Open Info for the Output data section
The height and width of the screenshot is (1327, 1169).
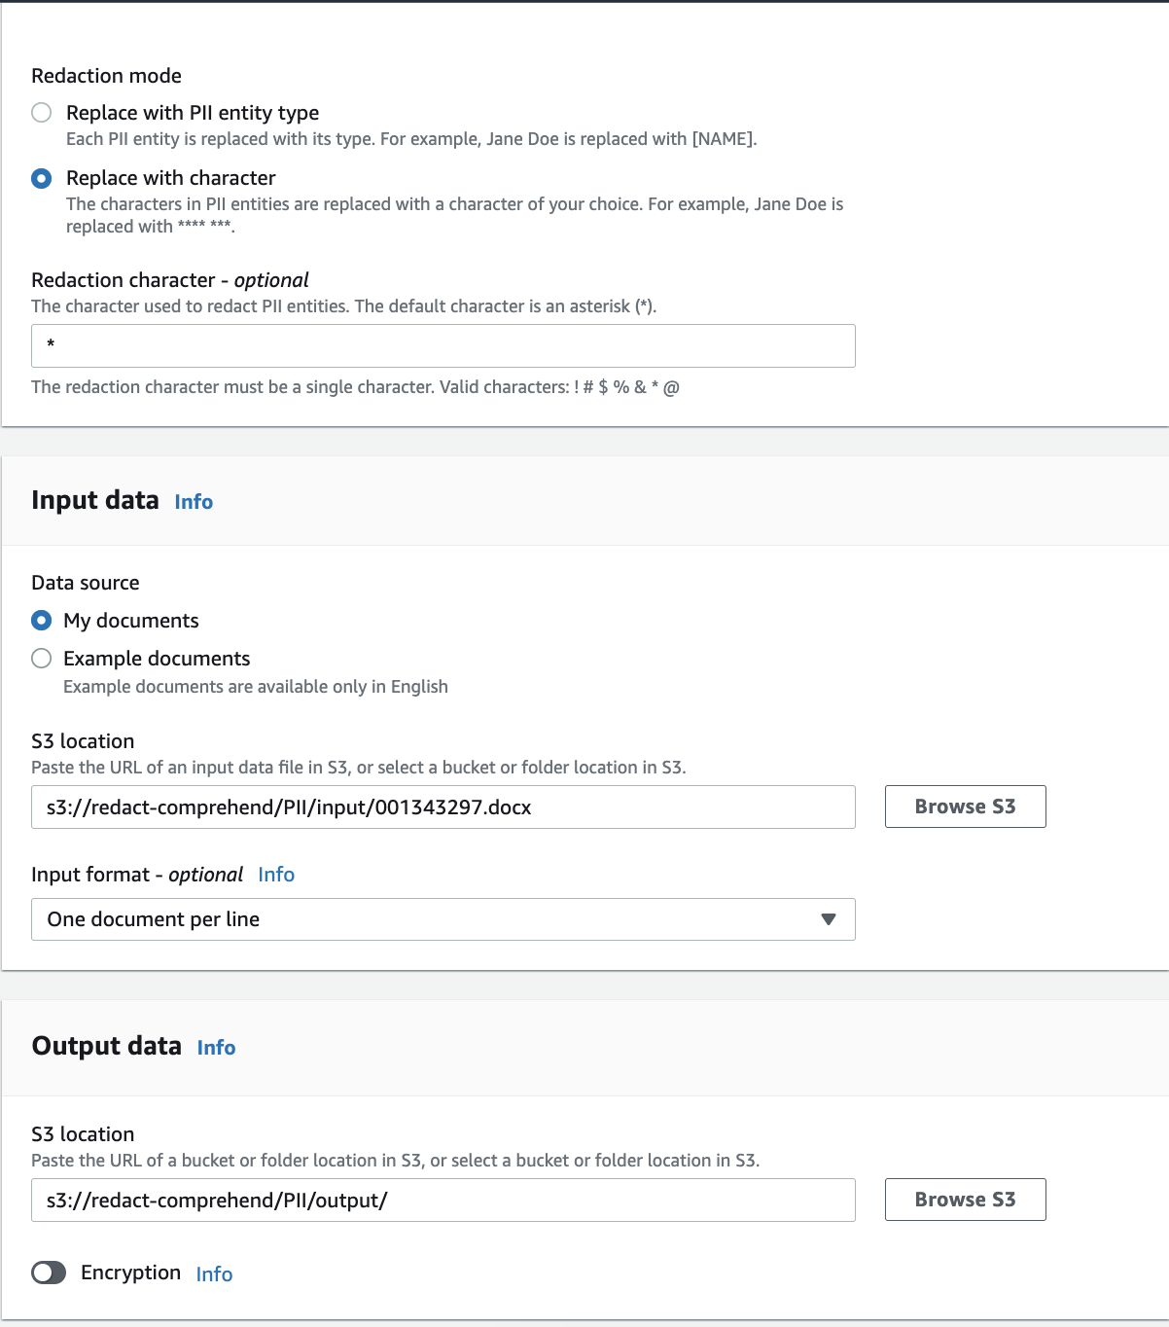[216, 1048]
